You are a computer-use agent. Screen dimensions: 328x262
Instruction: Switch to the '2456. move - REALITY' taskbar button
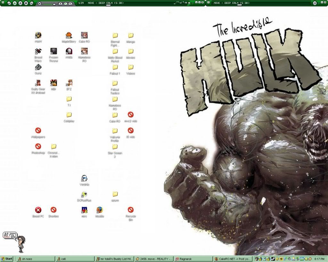154,259
